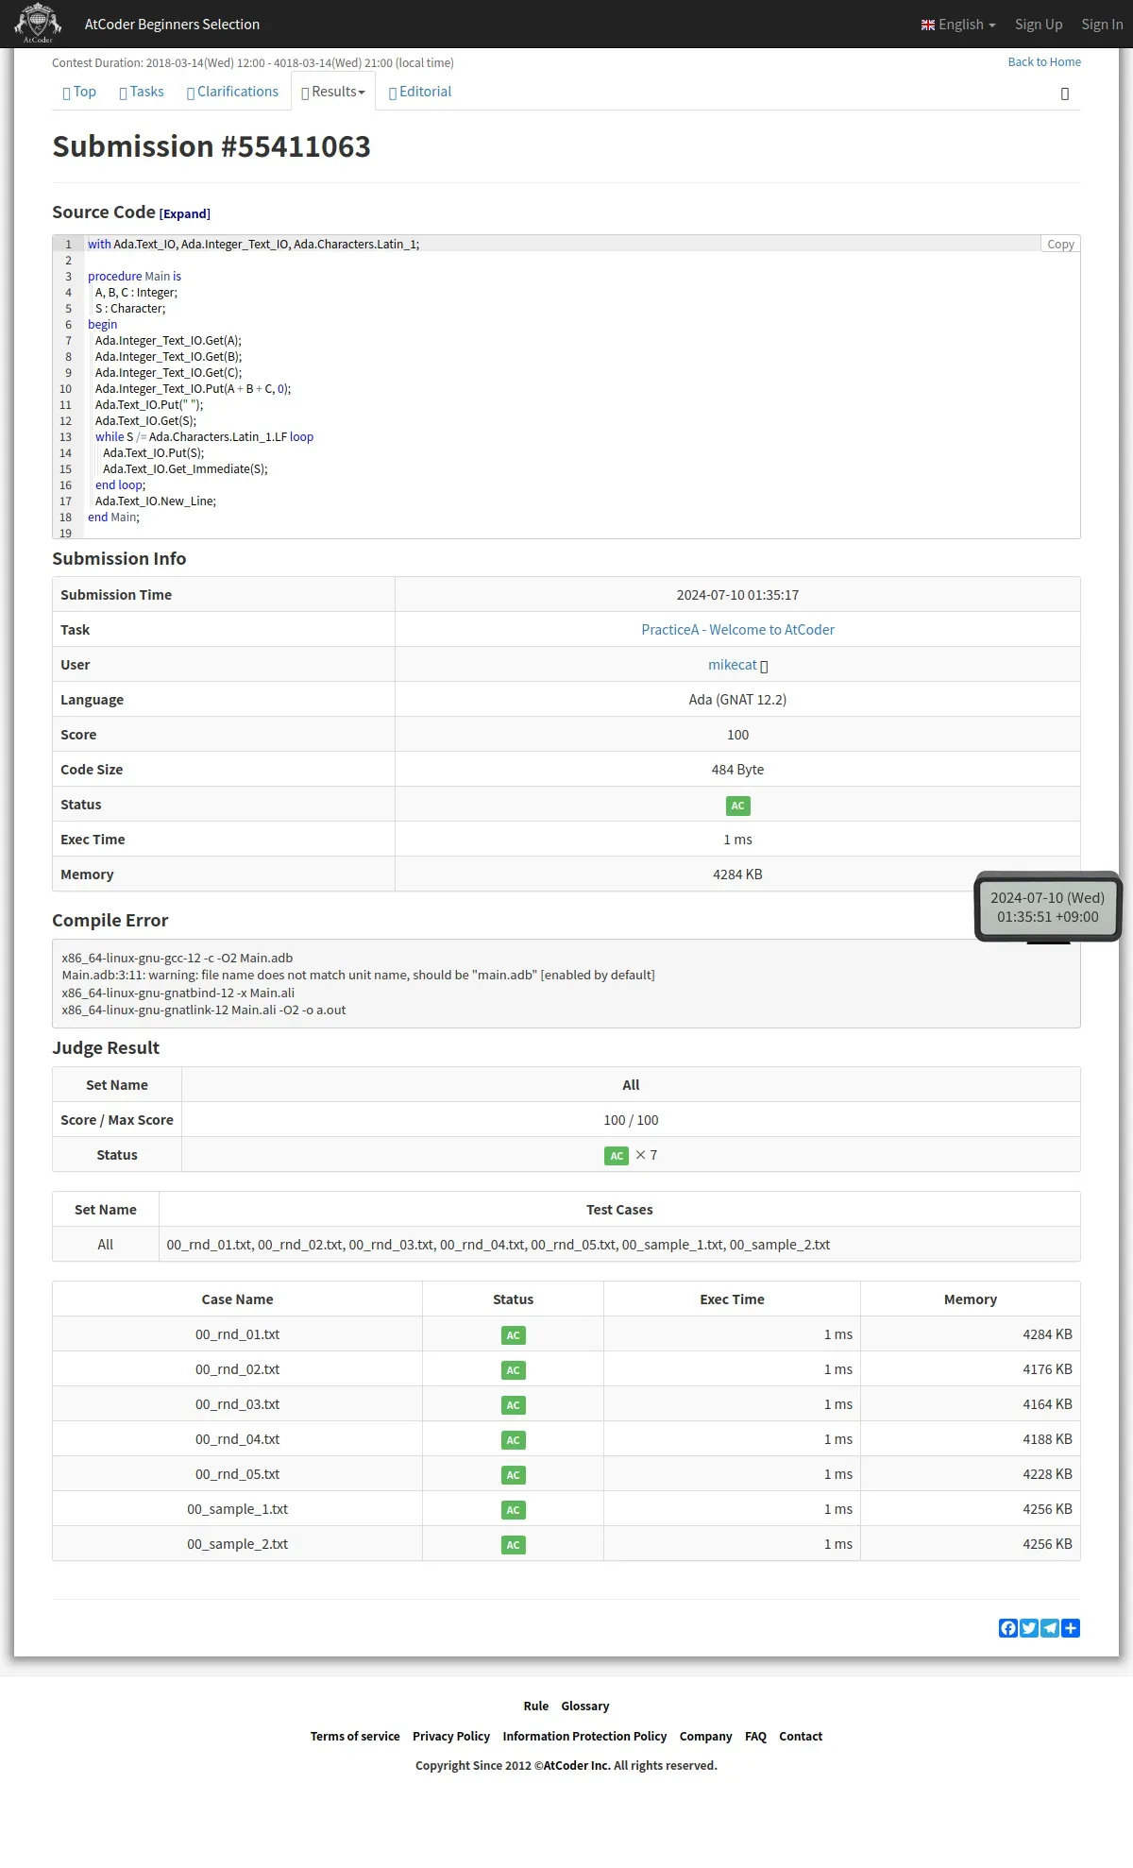Click the test cases list cell for All set
1133x1868 pixels.
(619, 1245)
